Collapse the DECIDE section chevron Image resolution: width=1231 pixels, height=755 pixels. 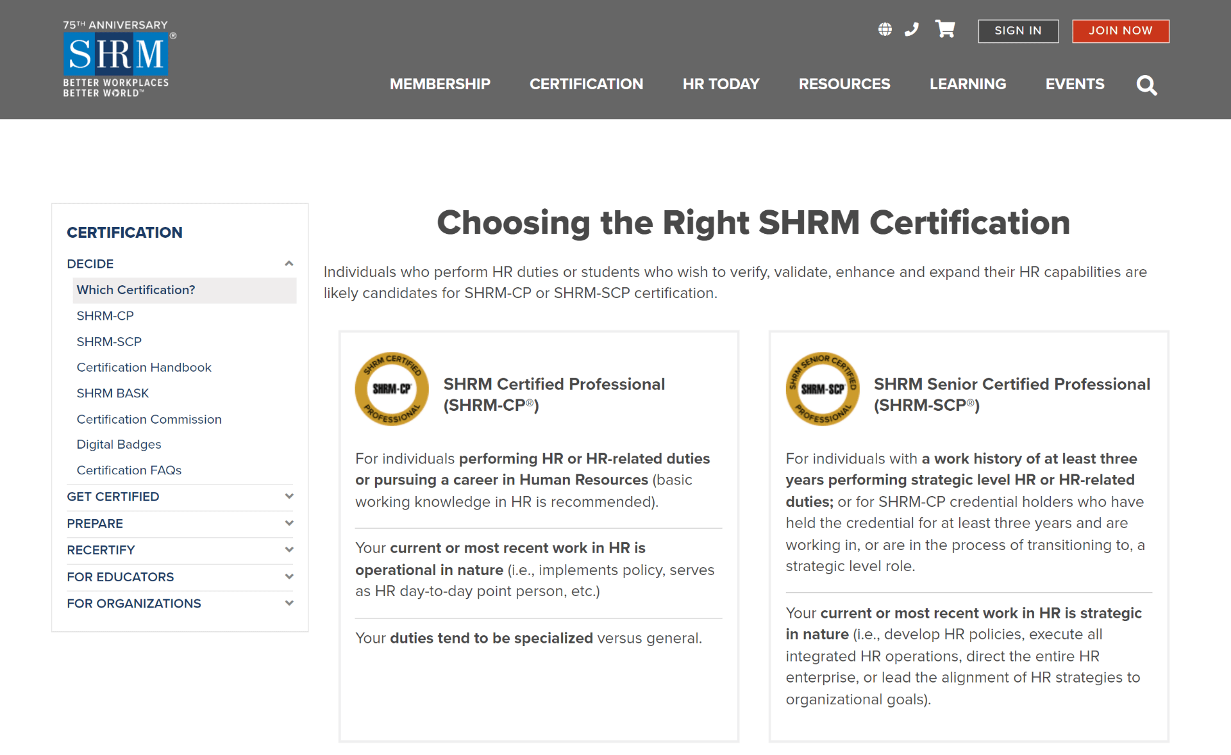tap(289, 263)
